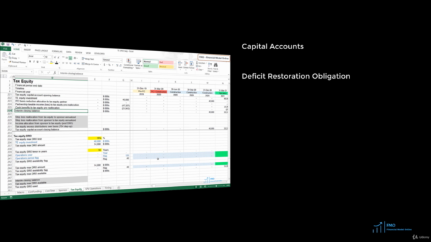The width and height of the screenshot is (431, 242).
Task: Switch to the PAGE LAYOUT ribbon tab
Action: click(x=42, y=50)
